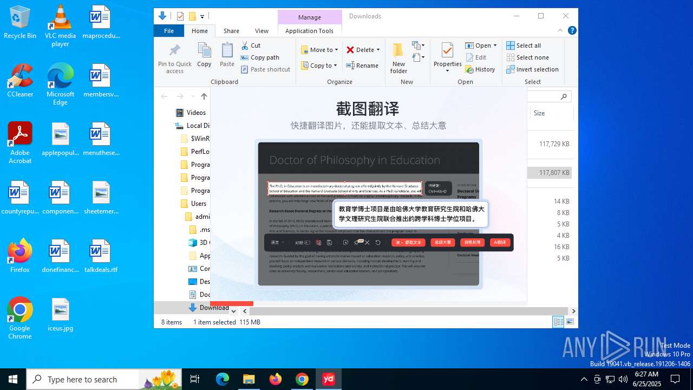Click Invert selection in the ribbon
Screen dimensions: 693x390
(x=532, y=69)
